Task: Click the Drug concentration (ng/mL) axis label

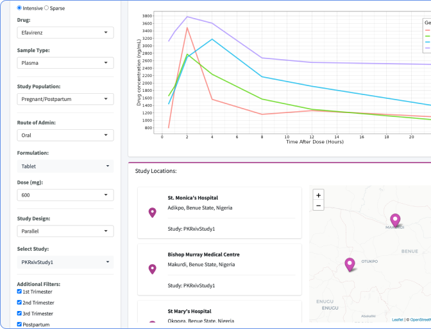Action: point(139,73)
